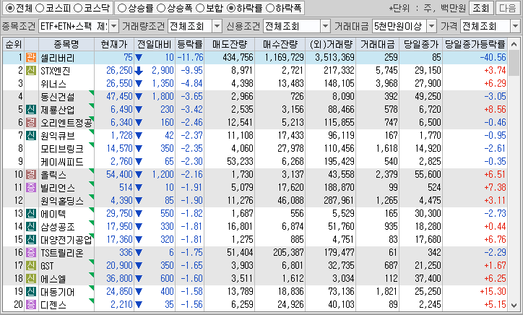Click the 다음 button
This screenshot has height=315, width=523.
508,8
